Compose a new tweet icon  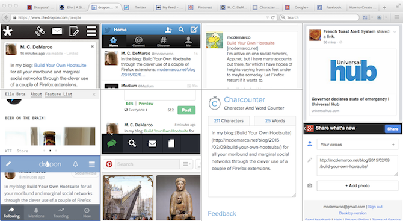click(x=194, y=30)
